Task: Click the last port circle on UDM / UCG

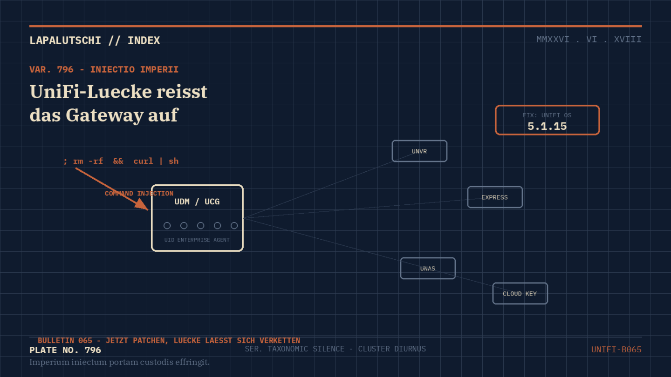Action: 234,226
